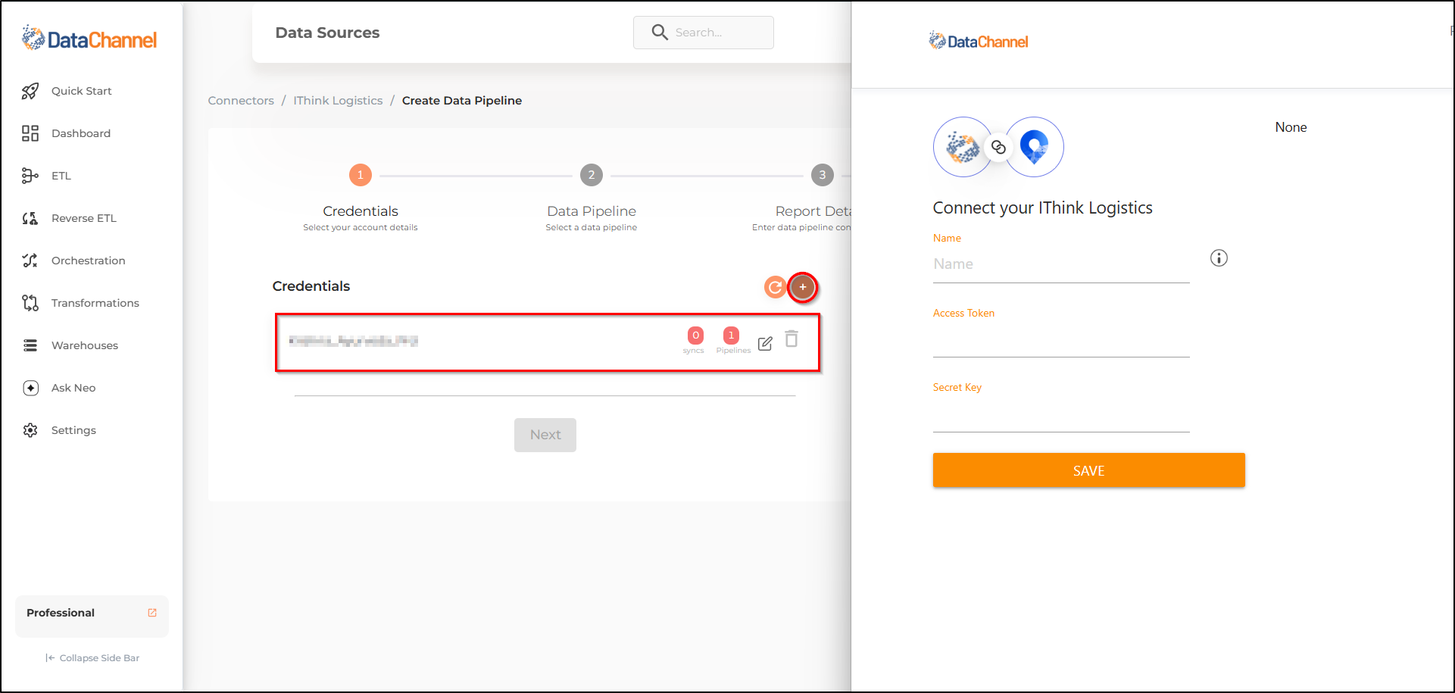Screen dimensions: 1455x693
Task: Open Quick Start from the sidebar
Action: click(x=82, y=91)
